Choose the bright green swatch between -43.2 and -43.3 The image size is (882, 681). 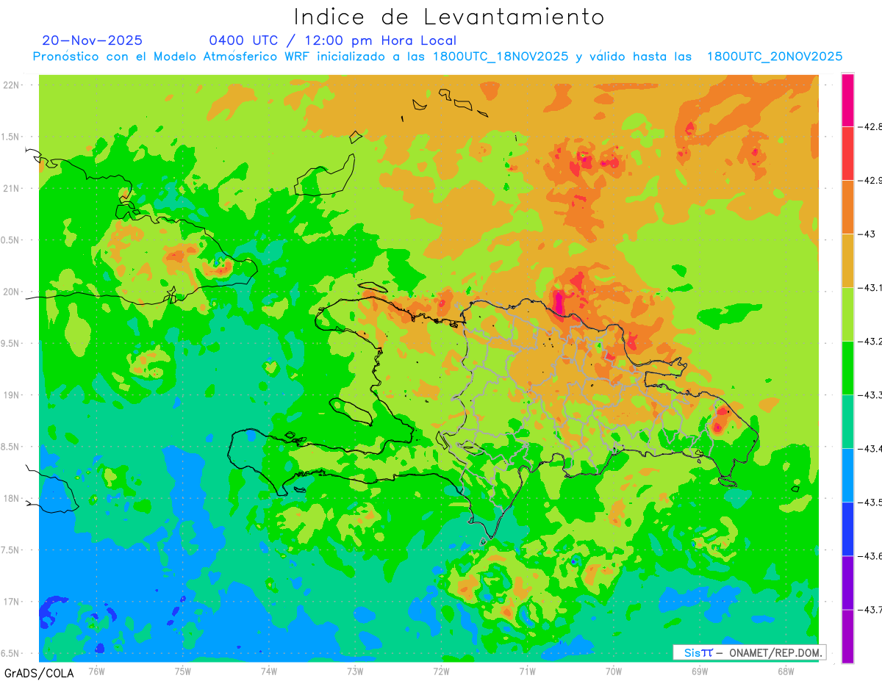847,368
